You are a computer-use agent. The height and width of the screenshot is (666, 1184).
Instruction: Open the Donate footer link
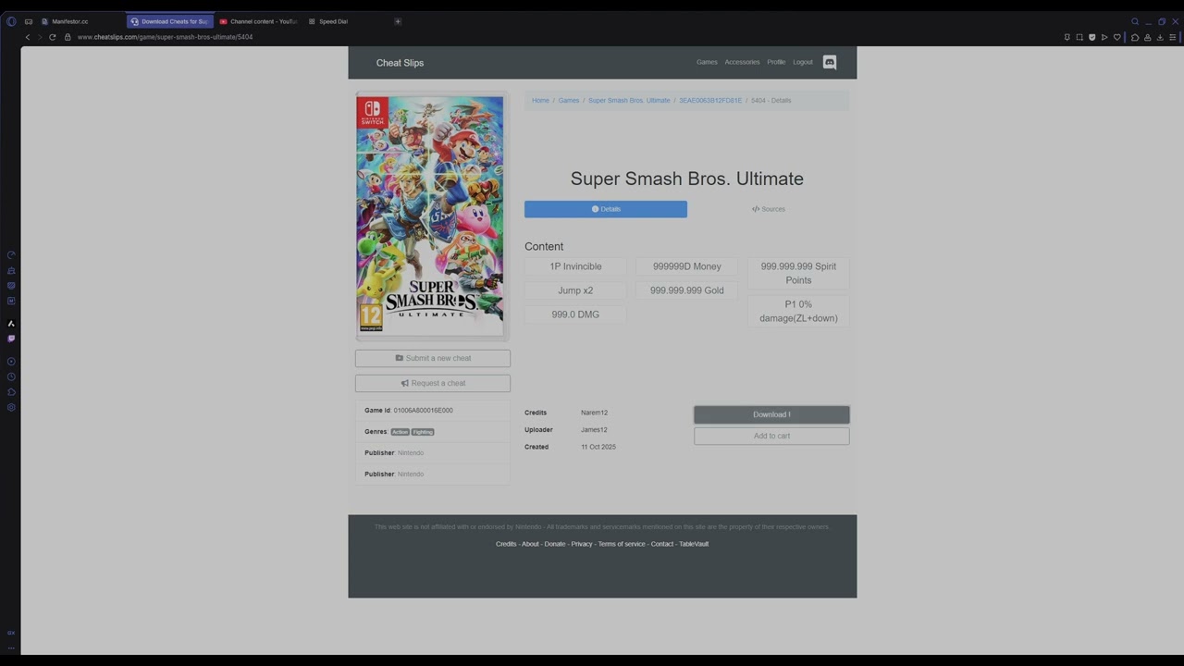555,544
